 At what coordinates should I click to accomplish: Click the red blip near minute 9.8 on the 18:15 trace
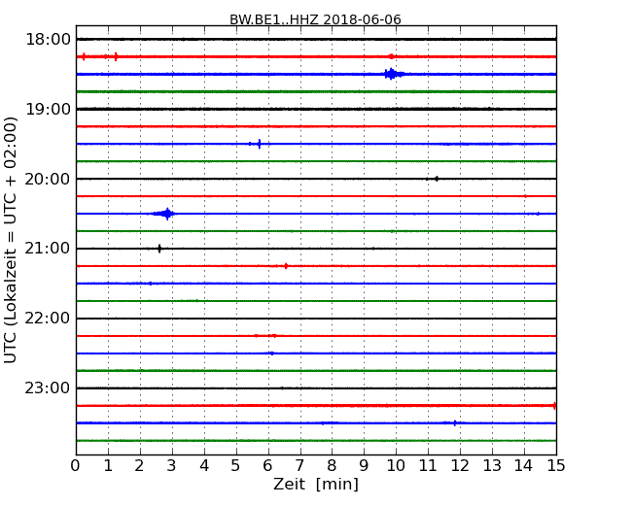pos(391,56)
